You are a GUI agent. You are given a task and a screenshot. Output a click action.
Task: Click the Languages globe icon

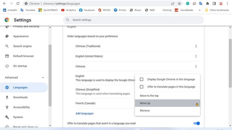[7, 87]
